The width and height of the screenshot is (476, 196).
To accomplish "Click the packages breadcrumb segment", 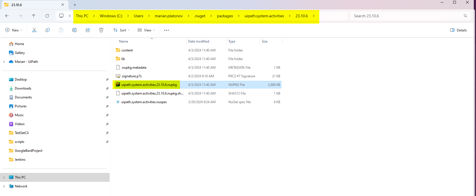I will (225, 16).
